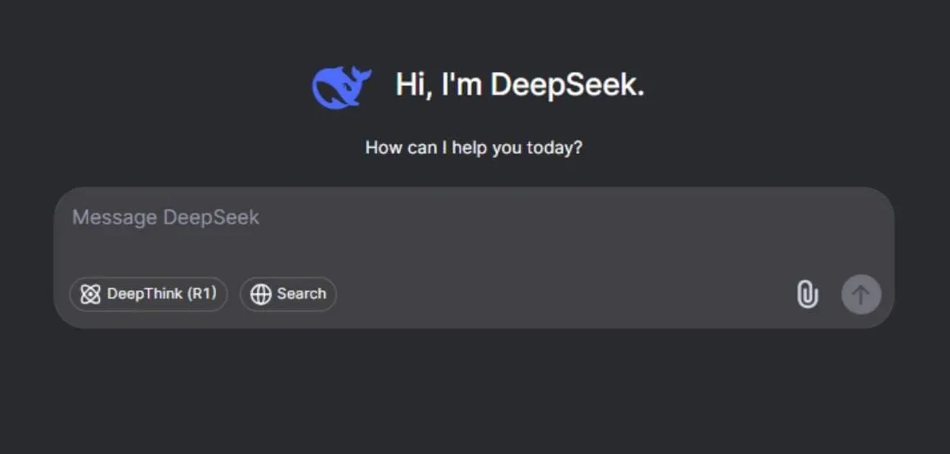Attach a file using the paperclip
This screenshot has width=950, height=454.
point(807,294)
